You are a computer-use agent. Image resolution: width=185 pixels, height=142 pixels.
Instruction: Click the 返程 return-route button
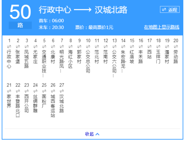tap(170, 9)
